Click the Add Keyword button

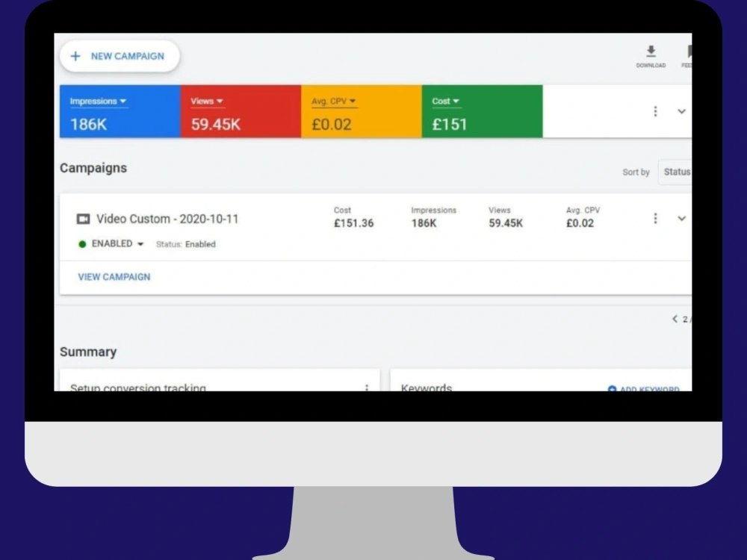644,388
